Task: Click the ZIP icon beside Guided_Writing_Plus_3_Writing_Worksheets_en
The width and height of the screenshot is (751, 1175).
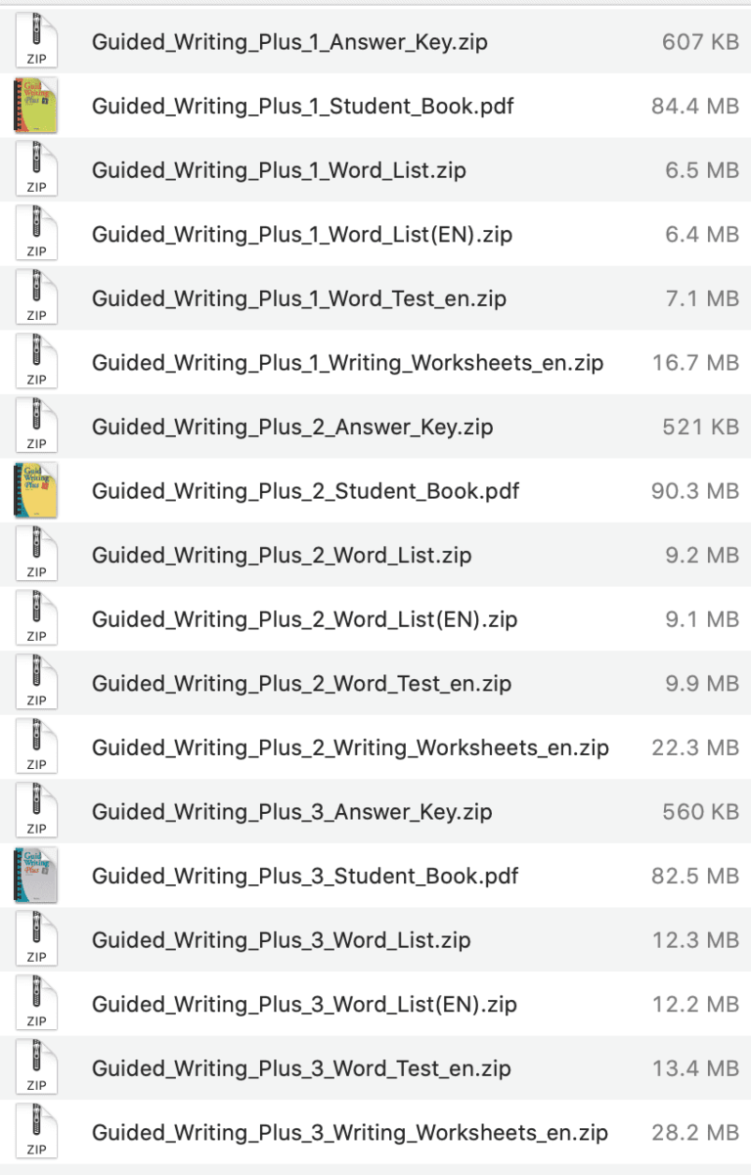Action: 35,1131
